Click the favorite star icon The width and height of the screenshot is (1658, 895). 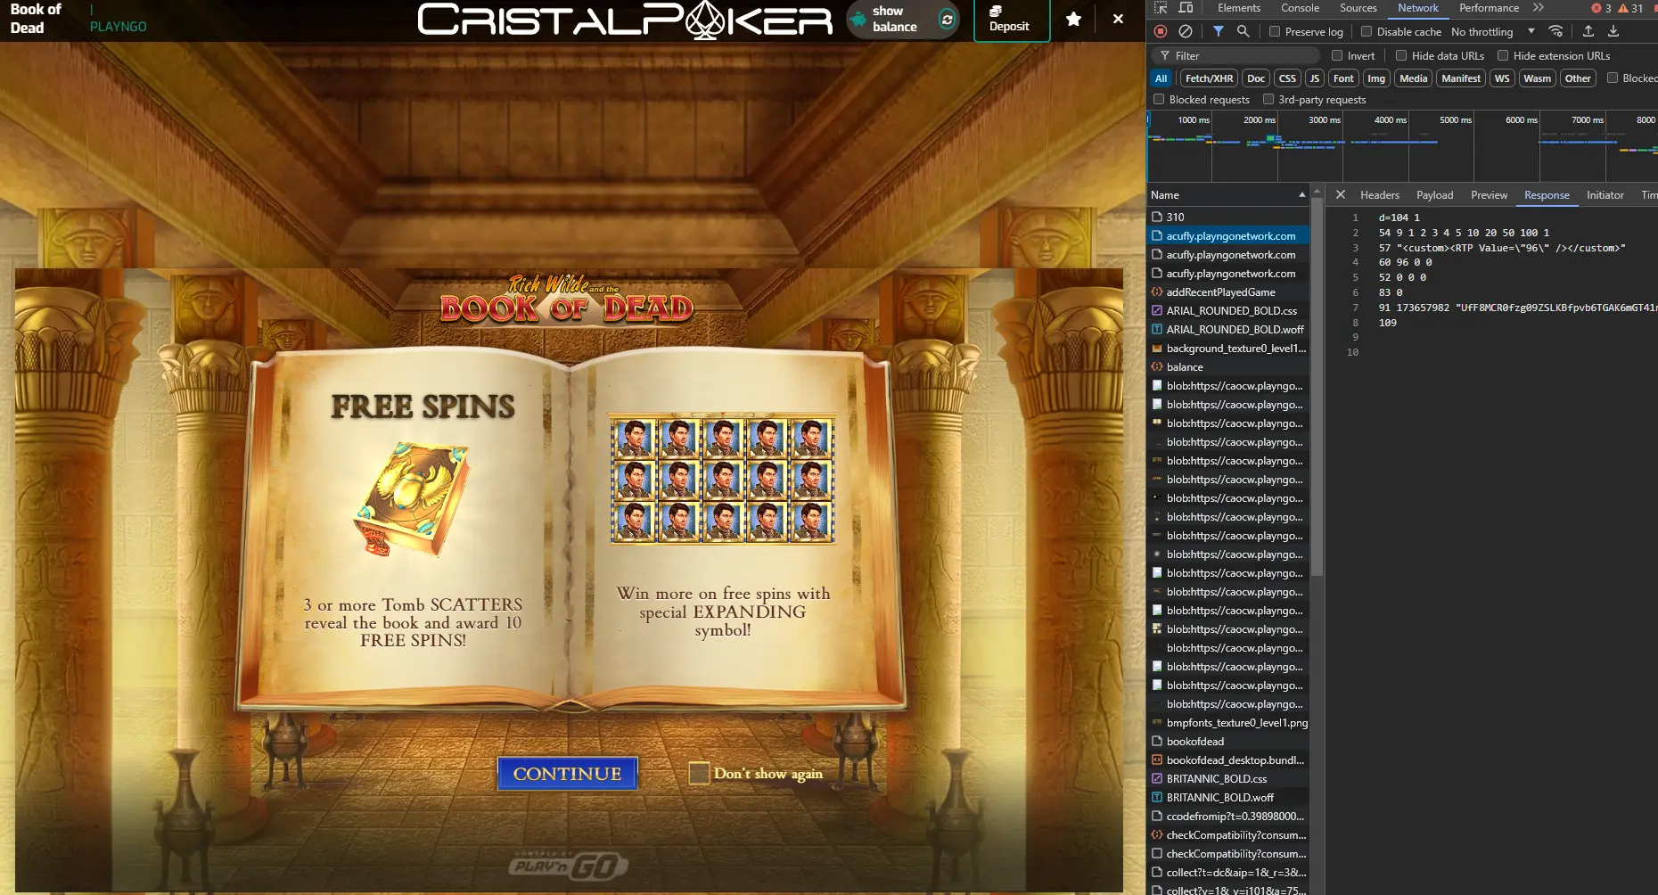[1073, 19]
